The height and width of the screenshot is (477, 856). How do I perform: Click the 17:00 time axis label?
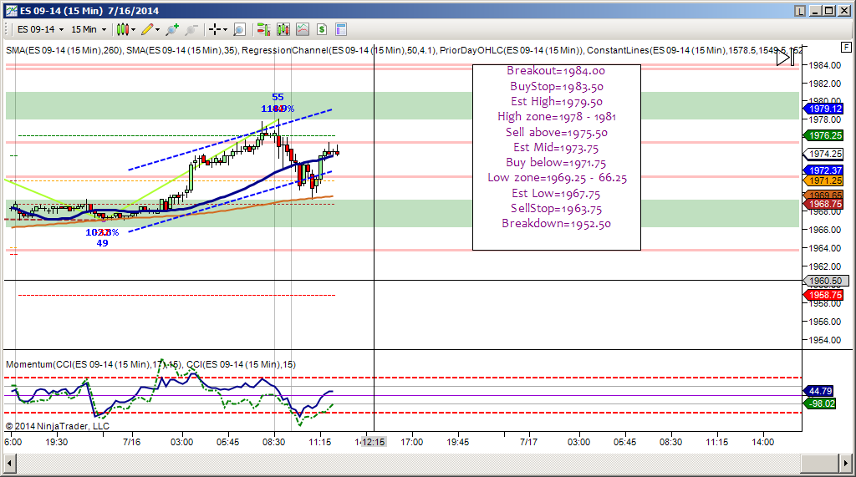click(411, 442)
